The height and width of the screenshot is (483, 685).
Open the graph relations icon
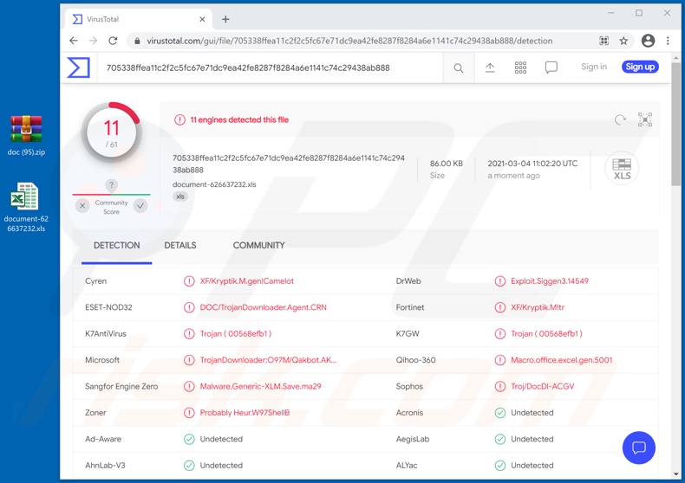click(x=645, y=119)
